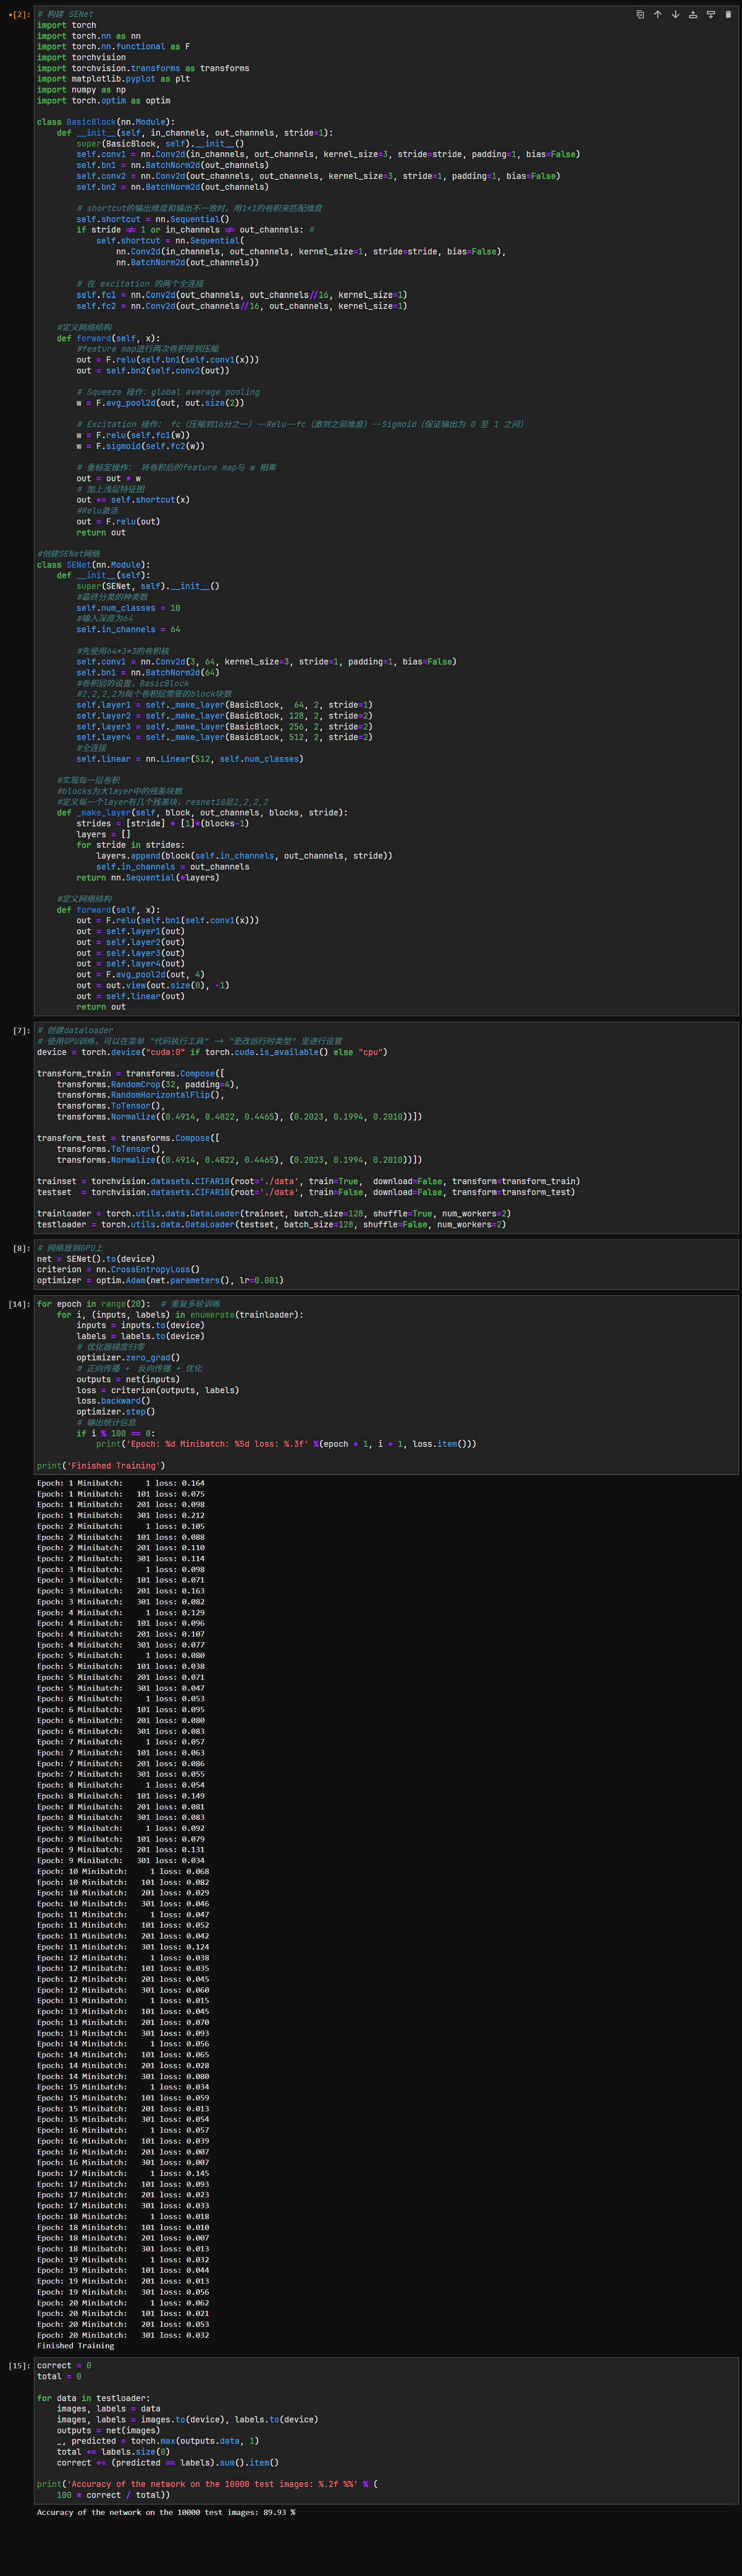Click the [15] accuracy cell prompt
The height and width of the screenshot is (2576, 742).
18,2366
